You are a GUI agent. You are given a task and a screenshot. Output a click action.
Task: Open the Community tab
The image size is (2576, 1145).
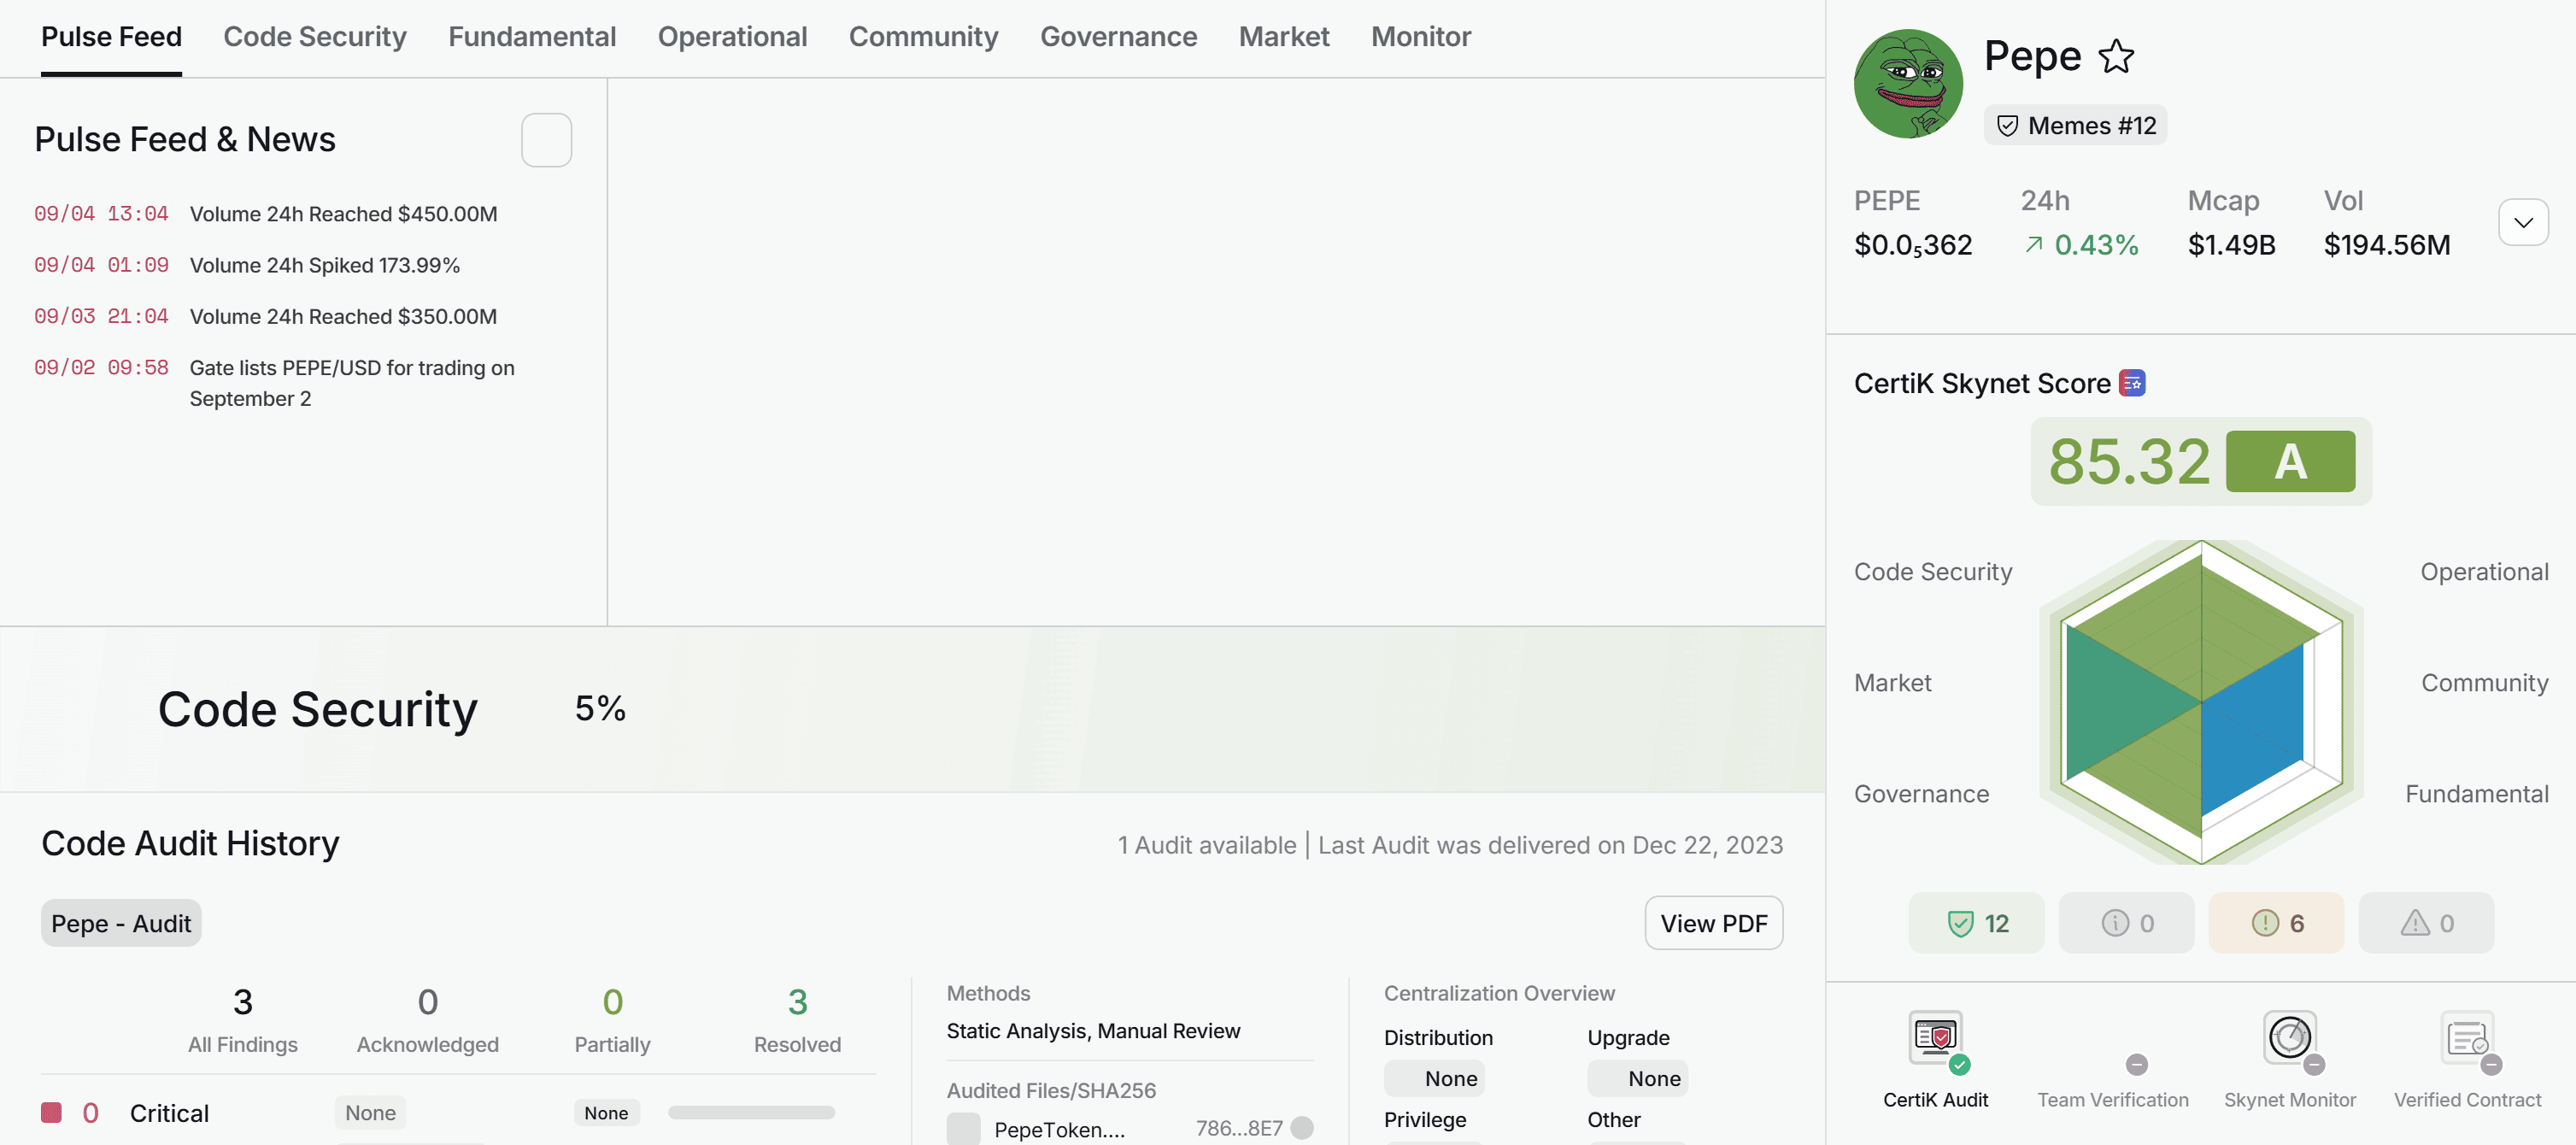coord(924,37)
